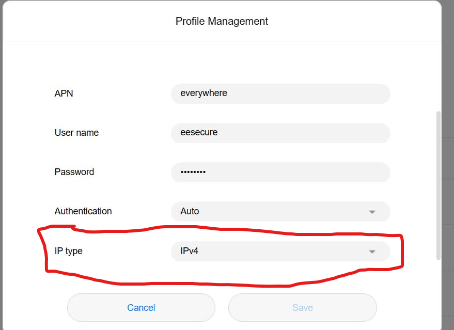Click the APN field containing "everywhere"
The width and height of the screenshot is (454, 330).
click(280, 93)
